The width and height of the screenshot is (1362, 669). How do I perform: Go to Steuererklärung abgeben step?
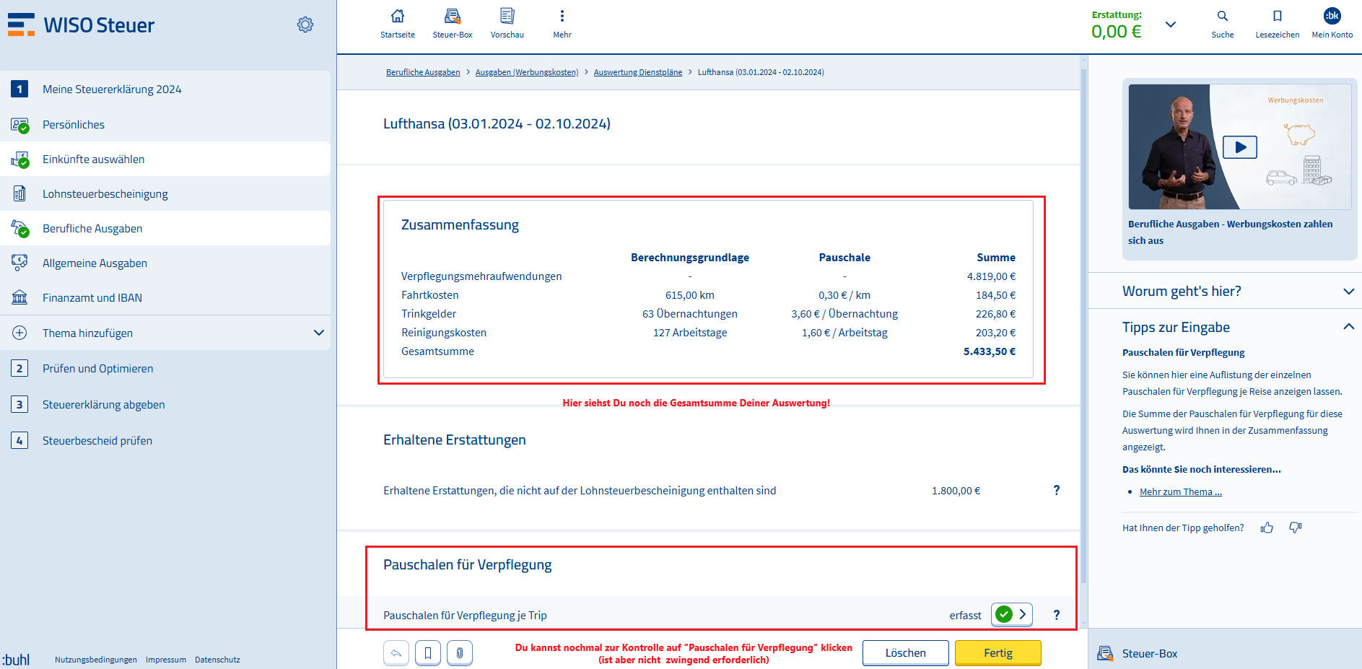click(165, 404)
